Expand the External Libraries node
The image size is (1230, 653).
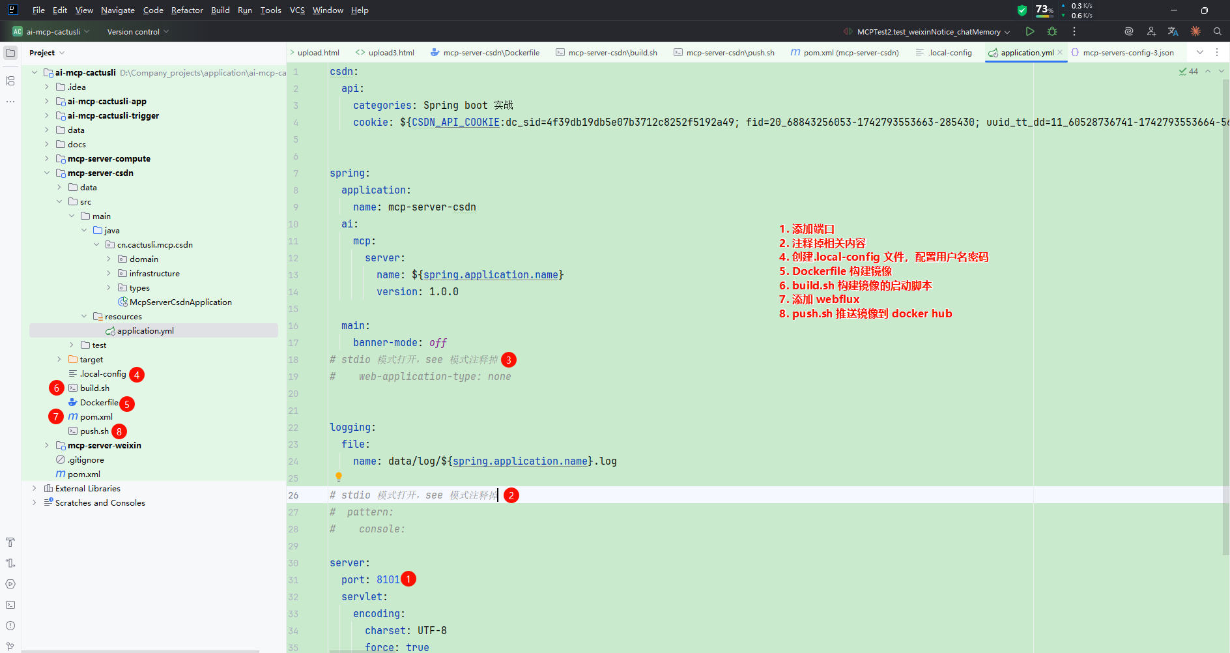[x=35, y=489]
